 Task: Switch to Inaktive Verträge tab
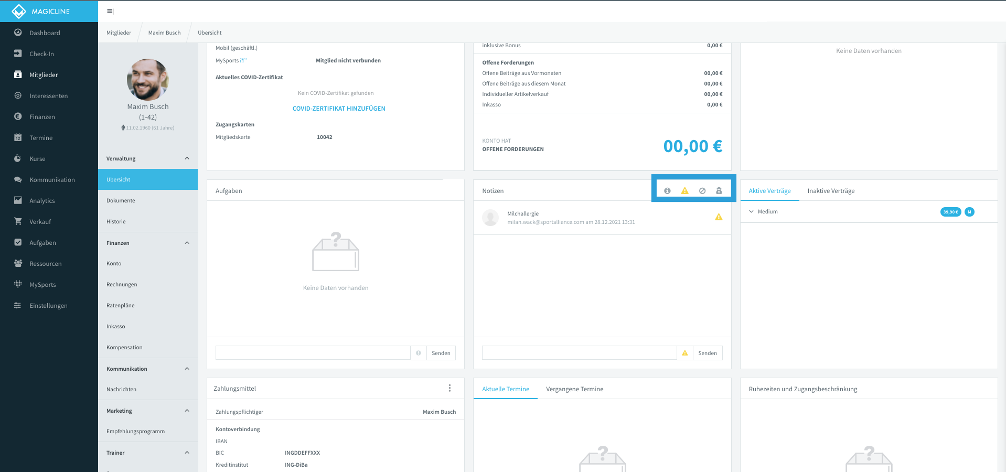pos(831,191)
